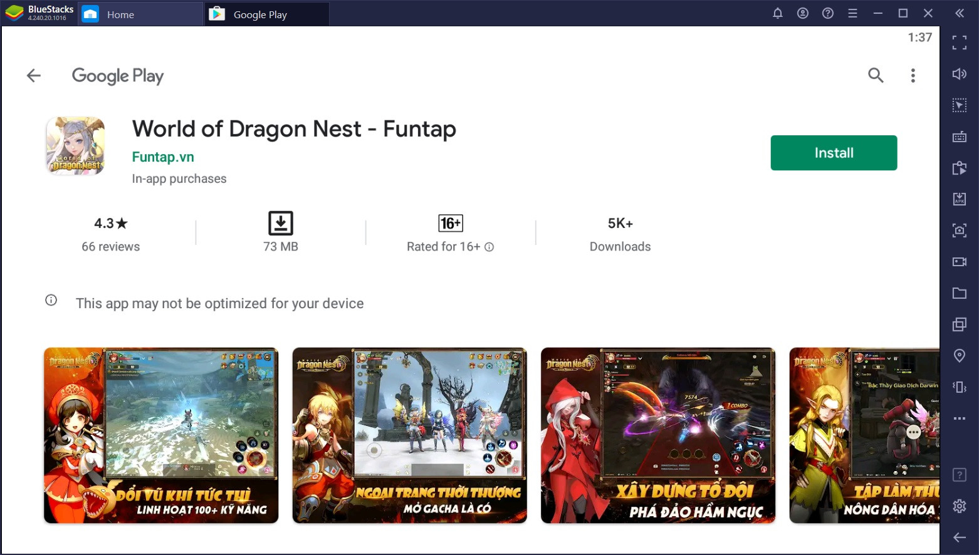
Task: Open the Funtap.vn developer page
Action: [x=163, y=157]
